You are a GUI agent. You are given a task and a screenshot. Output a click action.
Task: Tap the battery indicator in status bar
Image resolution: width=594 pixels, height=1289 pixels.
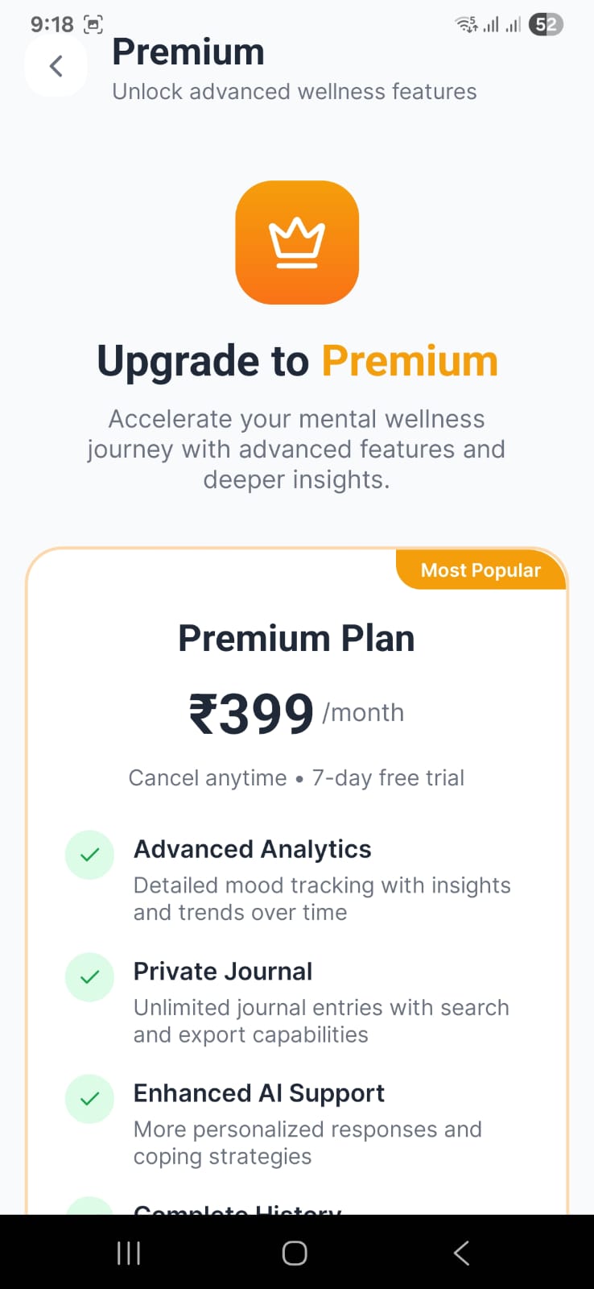pos(546,25)
